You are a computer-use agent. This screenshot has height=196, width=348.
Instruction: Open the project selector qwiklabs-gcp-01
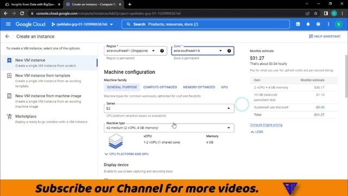[82, 24]
